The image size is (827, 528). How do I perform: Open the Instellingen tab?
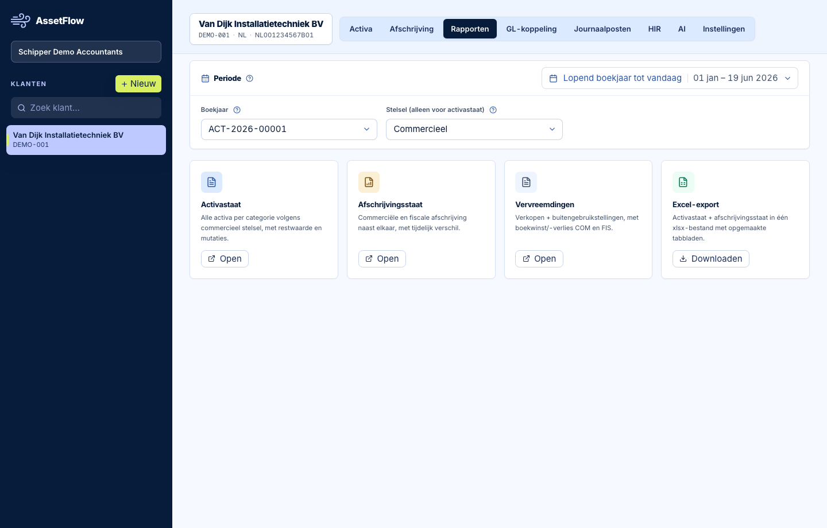[724, 29]
